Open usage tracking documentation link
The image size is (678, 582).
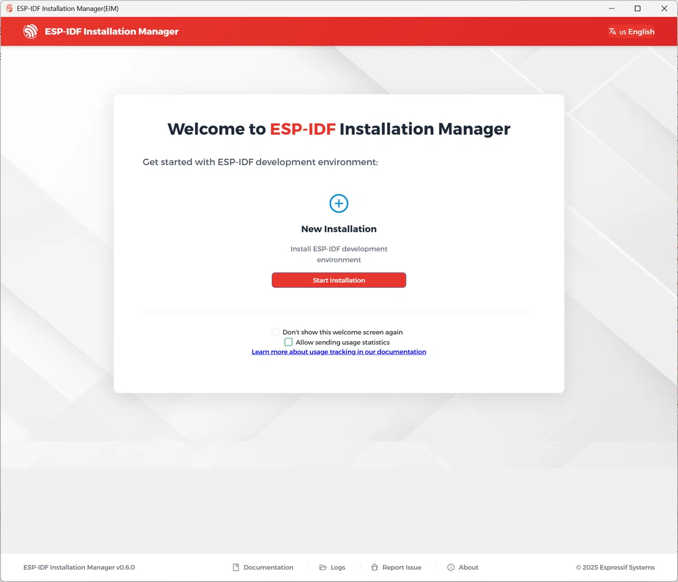tap(339, 352)
